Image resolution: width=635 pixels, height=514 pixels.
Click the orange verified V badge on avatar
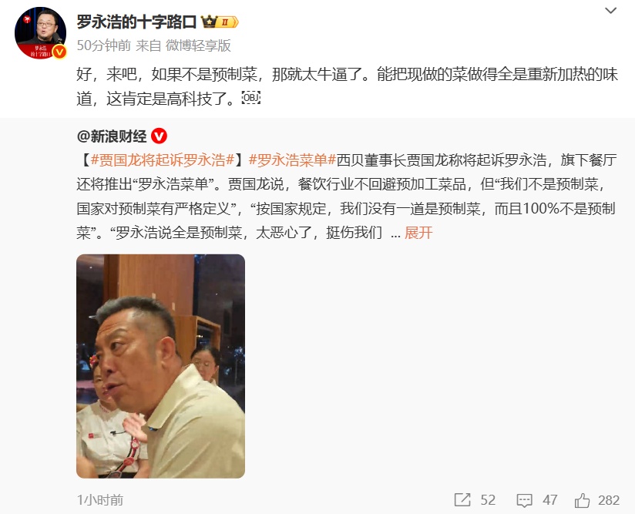coord(59,52)
